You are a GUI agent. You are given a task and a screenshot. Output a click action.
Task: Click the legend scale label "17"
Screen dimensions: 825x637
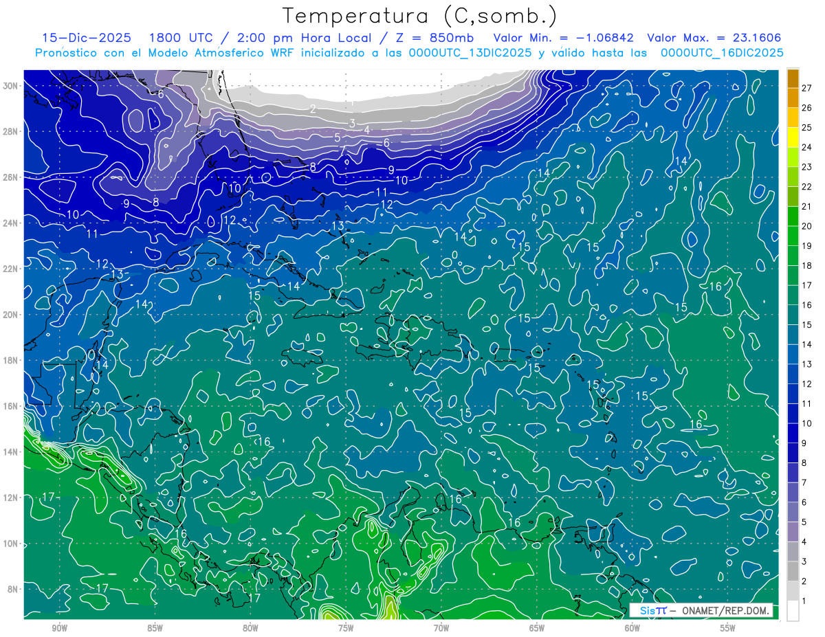pyautogui.click(x=807, y=285)
